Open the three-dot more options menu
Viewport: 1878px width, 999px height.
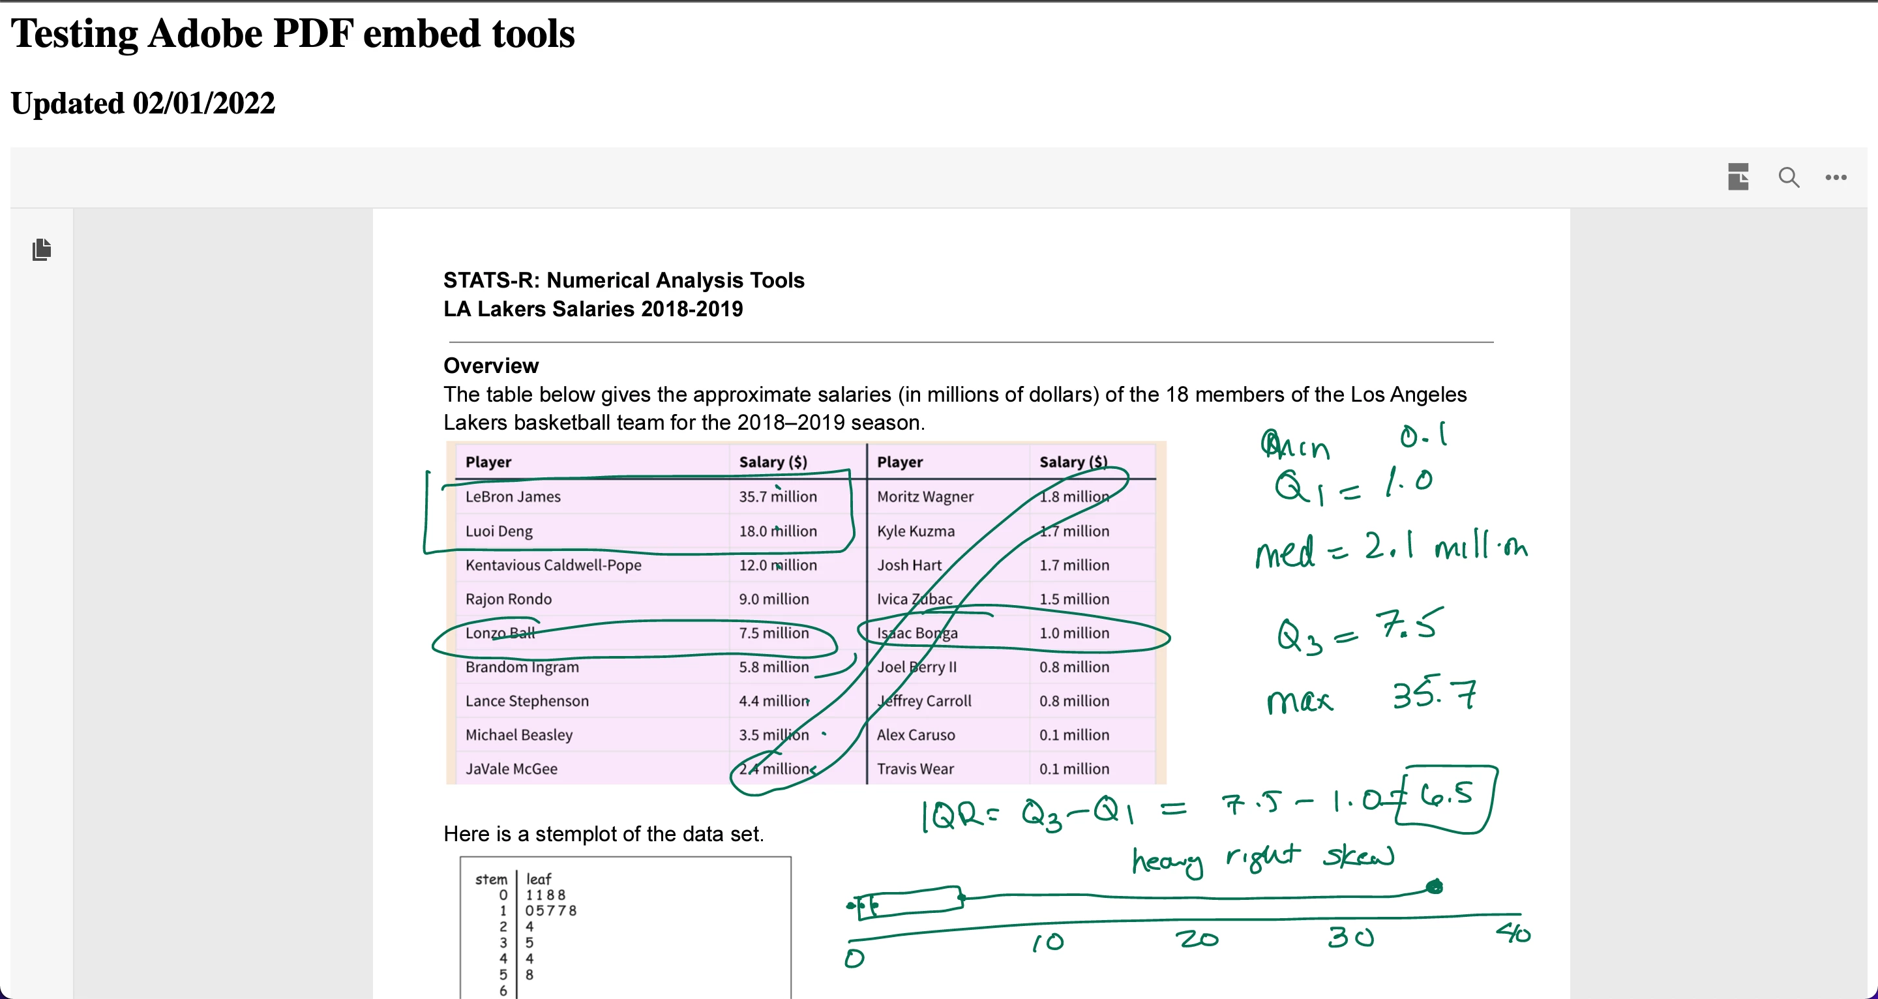point(1836,177)
